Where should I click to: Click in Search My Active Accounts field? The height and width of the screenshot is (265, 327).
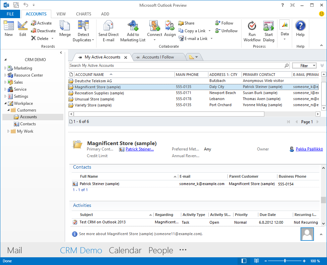click(x=177, y=65)
